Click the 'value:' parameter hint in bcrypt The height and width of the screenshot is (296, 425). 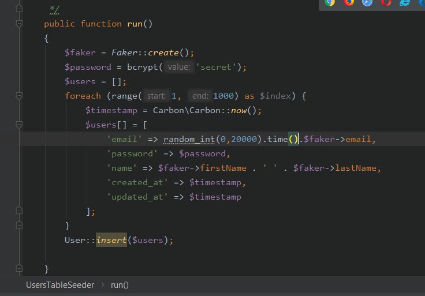178,67
